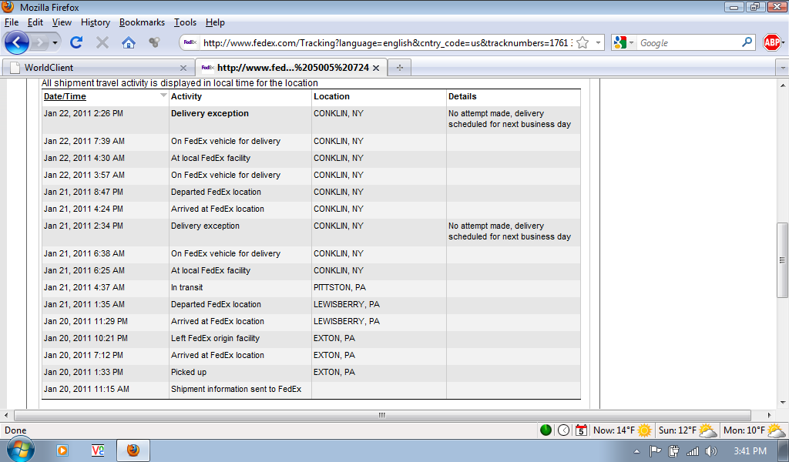Screen dimensions: 789x462
Task: Click 'Shipment information sent to FedEx' text
Action: coord(236,389)
